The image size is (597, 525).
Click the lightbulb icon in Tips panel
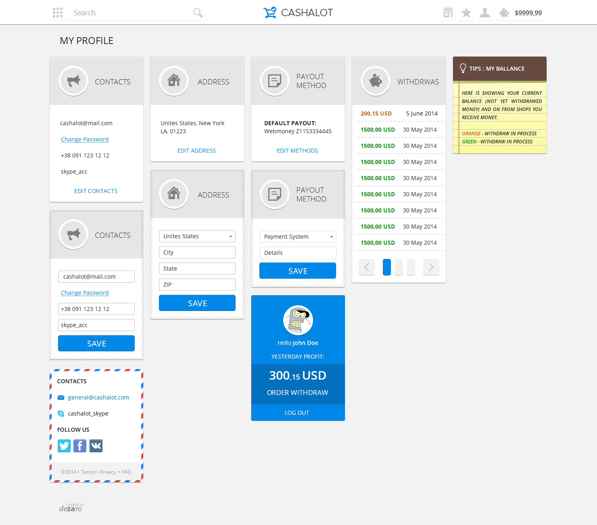tap(463, 68)
